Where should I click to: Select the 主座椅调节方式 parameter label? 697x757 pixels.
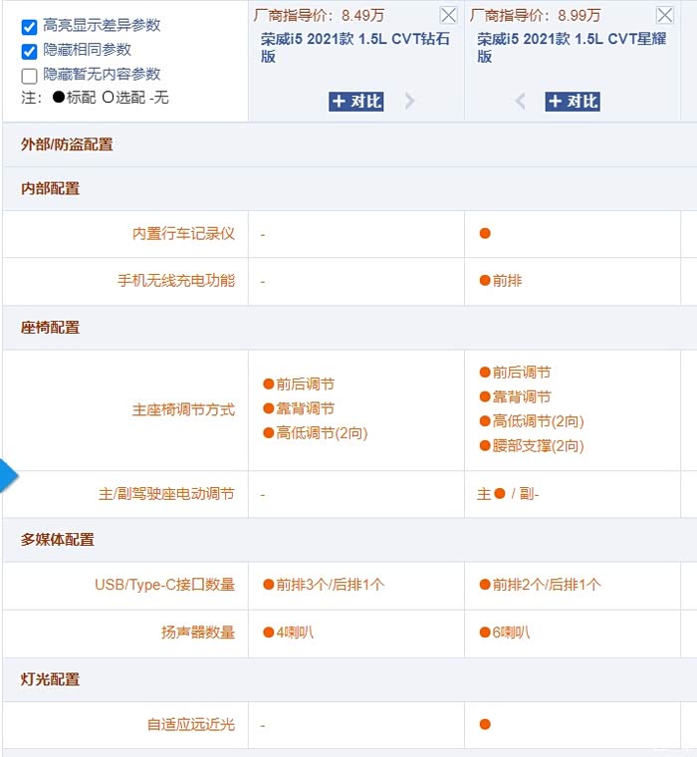click(x=183, y=410)
